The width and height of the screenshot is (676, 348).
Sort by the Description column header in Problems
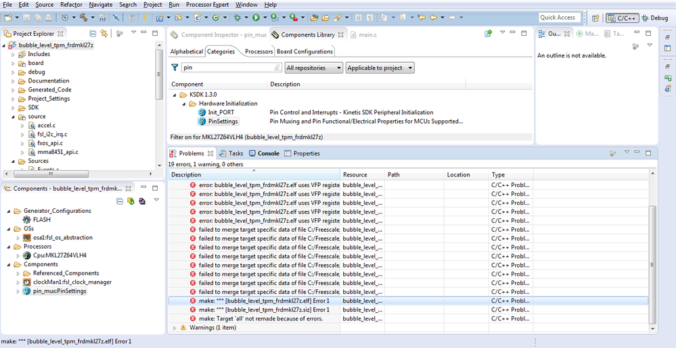point(254,175)
